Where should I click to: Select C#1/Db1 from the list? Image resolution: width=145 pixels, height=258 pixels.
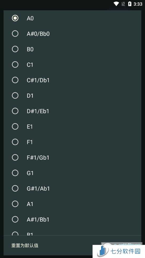coord(72,80)
